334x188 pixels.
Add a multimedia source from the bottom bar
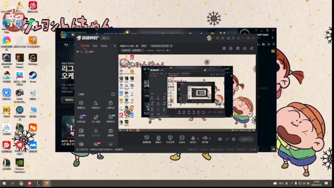[x=182, y=140]
